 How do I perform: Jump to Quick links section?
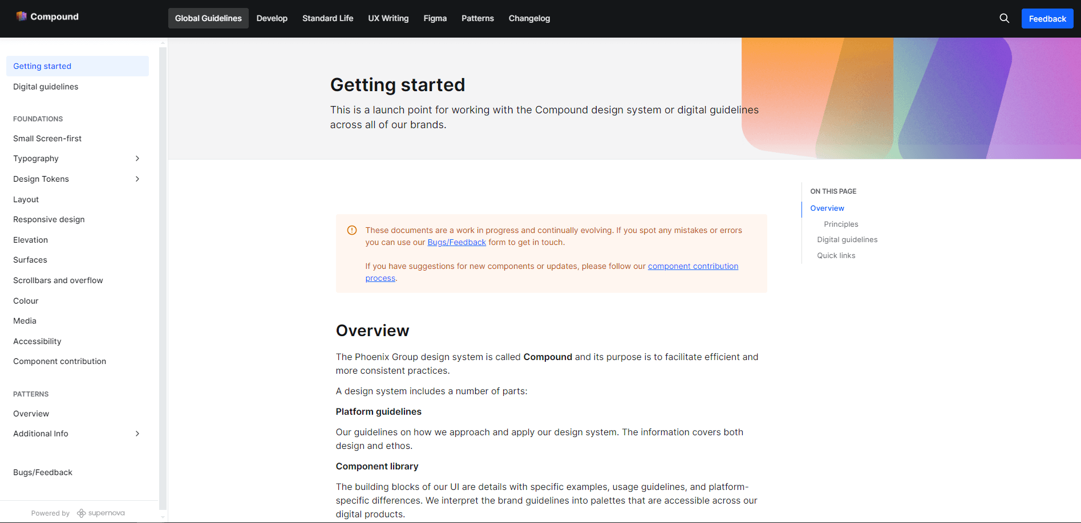(x=836, y=255)
